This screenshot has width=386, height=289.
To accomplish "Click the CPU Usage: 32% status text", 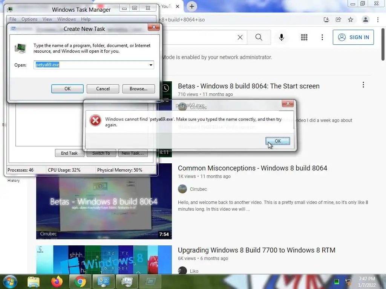I will (64, 170).
